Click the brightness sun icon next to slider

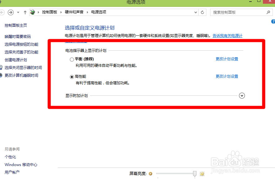coord(202,174)
